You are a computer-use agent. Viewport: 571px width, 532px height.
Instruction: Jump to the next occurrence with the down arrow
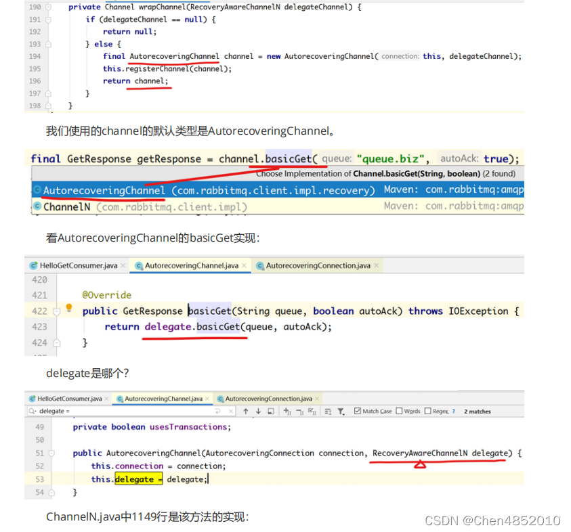tap(258, 412)
